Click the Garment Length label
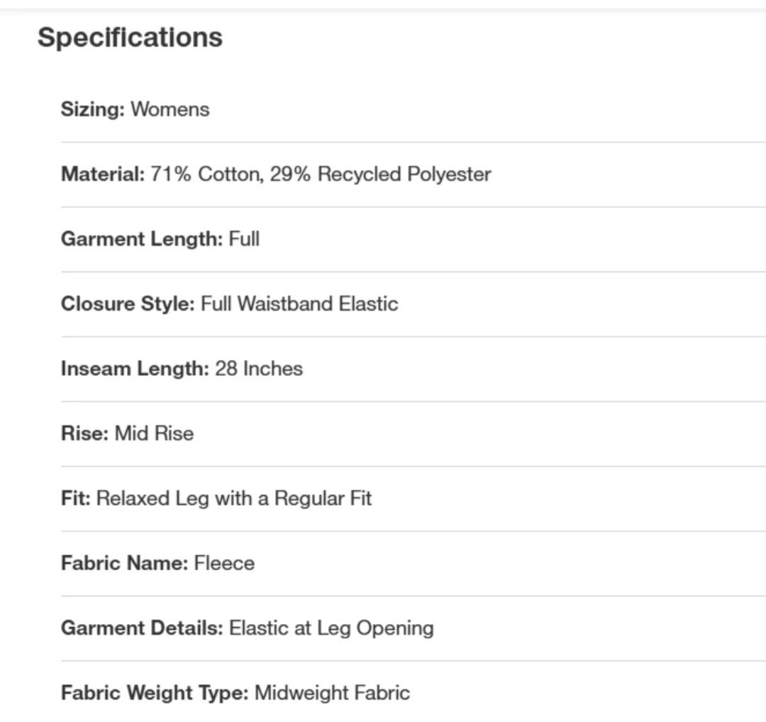766x722 pixels. point(142,239)
